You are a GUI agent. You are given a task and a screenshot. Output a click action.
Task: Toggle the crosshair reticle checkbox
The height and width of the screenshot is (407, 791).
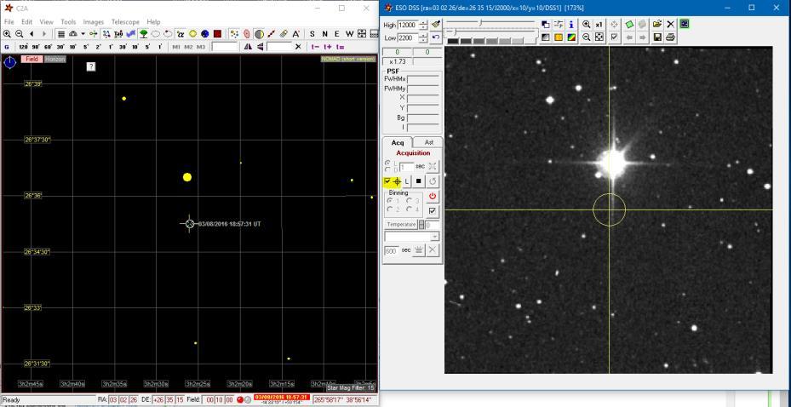(387, 181)
